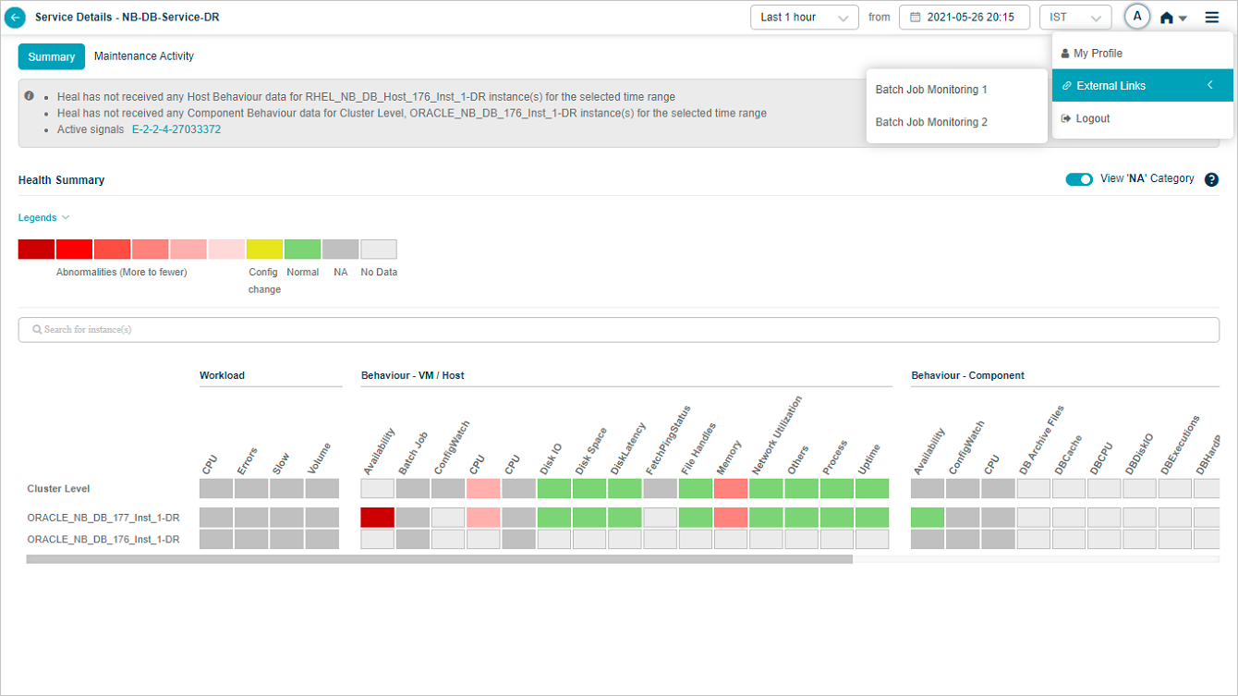The image size is (1238, 696).
Task: Click the yellow Config change legend swatch
Action: [264, 250]
